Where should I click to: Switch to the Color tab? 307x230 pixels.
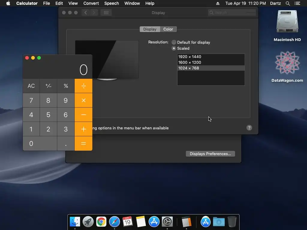[x=168, y=29]
